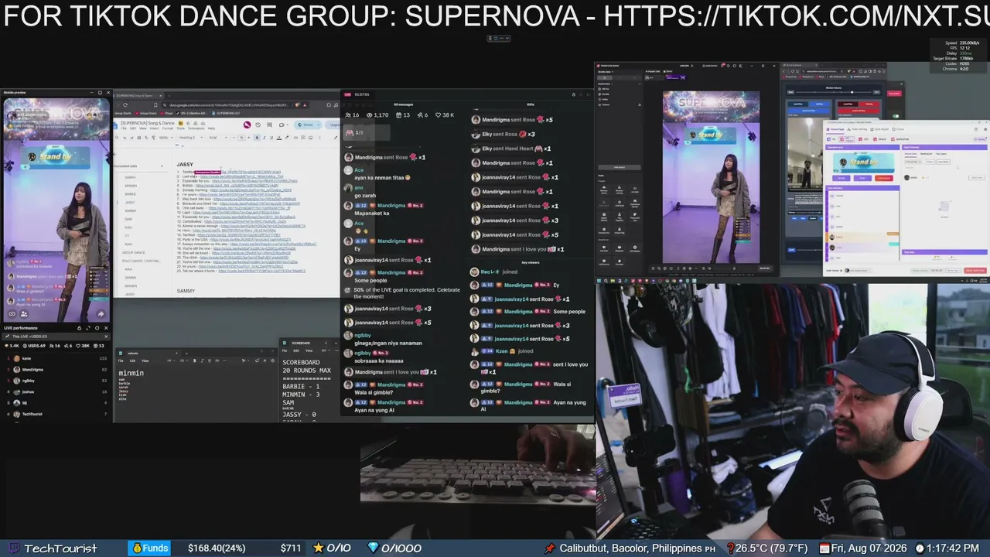This screenshot has width=990, height=557.
Task: Click the red Stop Collecting button
Action: (975, 271)
